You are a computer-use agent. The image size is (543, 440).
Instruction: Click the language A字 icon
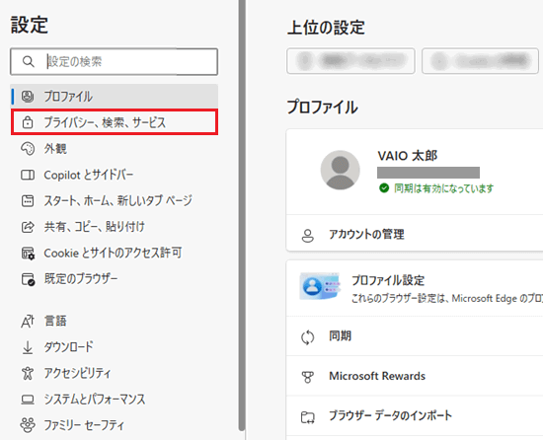(28, 321)
